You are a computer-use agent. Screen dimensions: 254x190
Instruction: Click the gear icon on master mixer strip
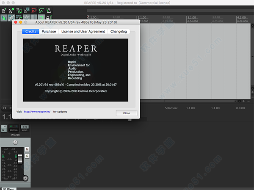coord(25,178)
